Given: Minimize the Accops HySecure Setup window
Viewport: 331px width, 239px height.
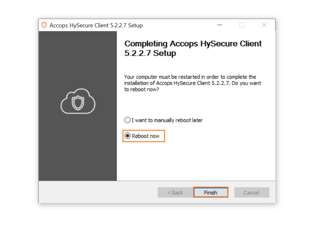Looking at the screenshot, I should pyautogui.click(x=220, y=25).
